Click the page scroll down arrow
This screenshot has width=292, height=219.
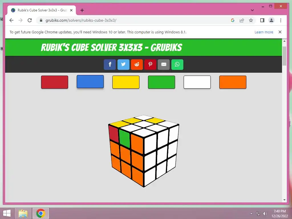284,200
